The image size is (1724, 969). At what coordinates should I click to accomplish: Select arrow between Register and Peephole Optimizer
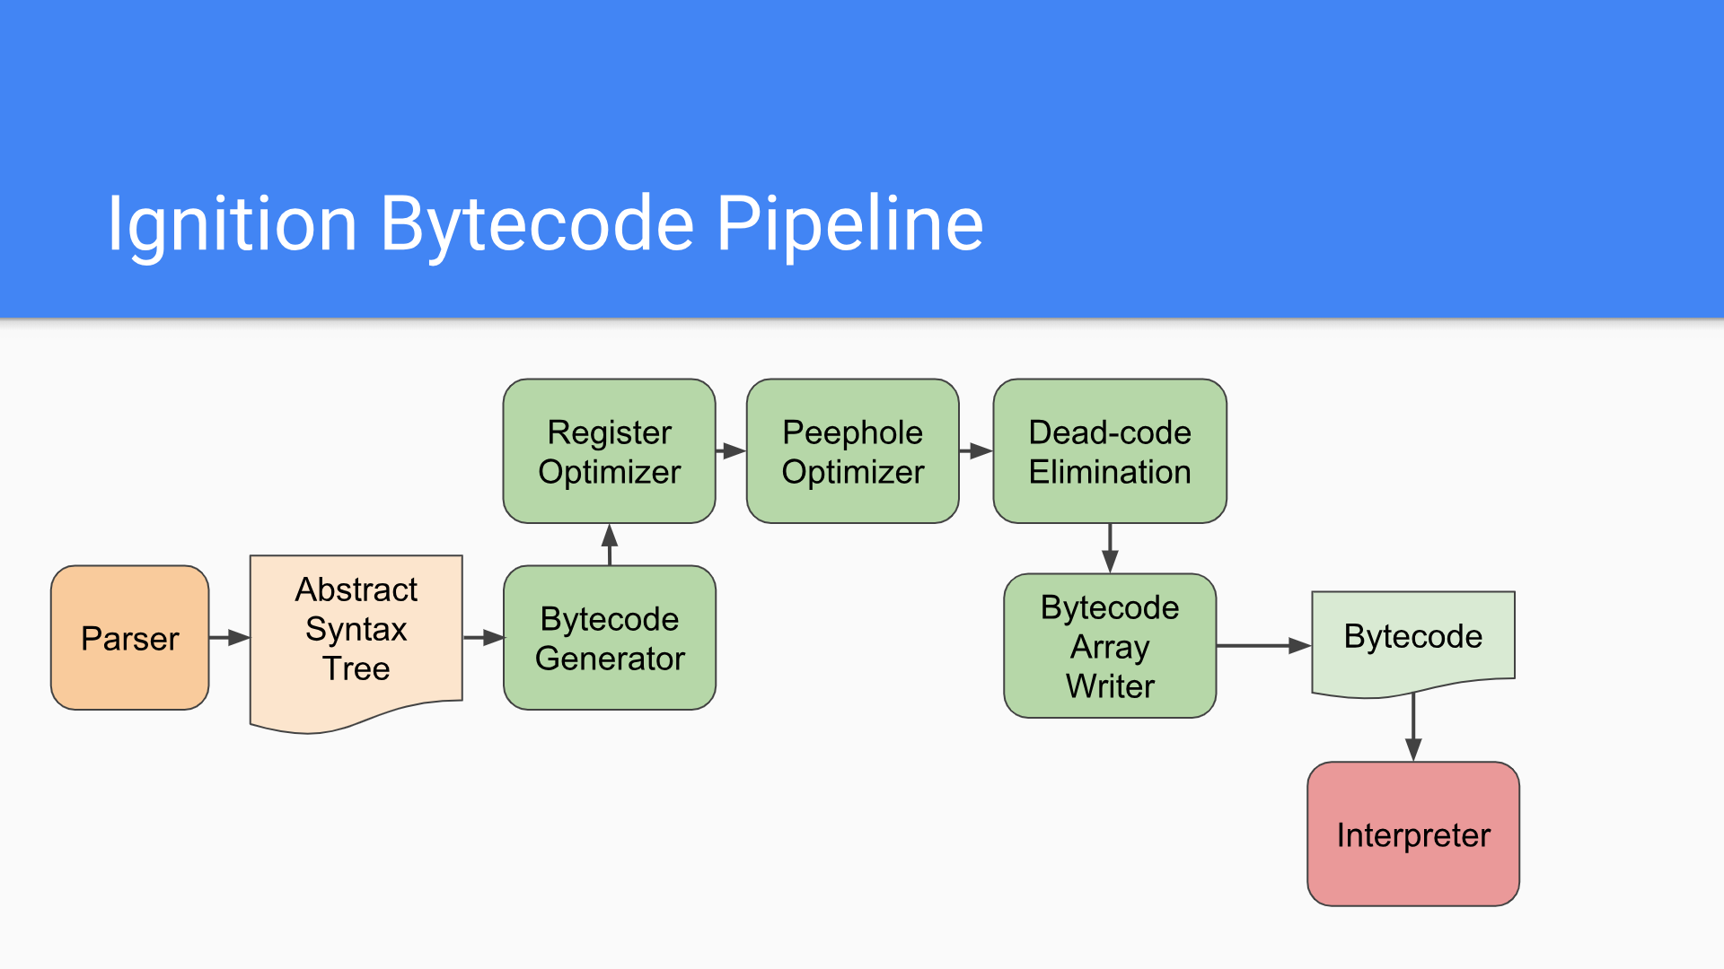click(731, 451)
